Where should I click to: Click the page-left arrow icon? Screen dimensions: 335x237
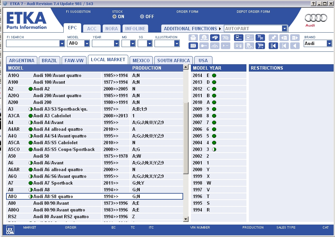point(284,38)
